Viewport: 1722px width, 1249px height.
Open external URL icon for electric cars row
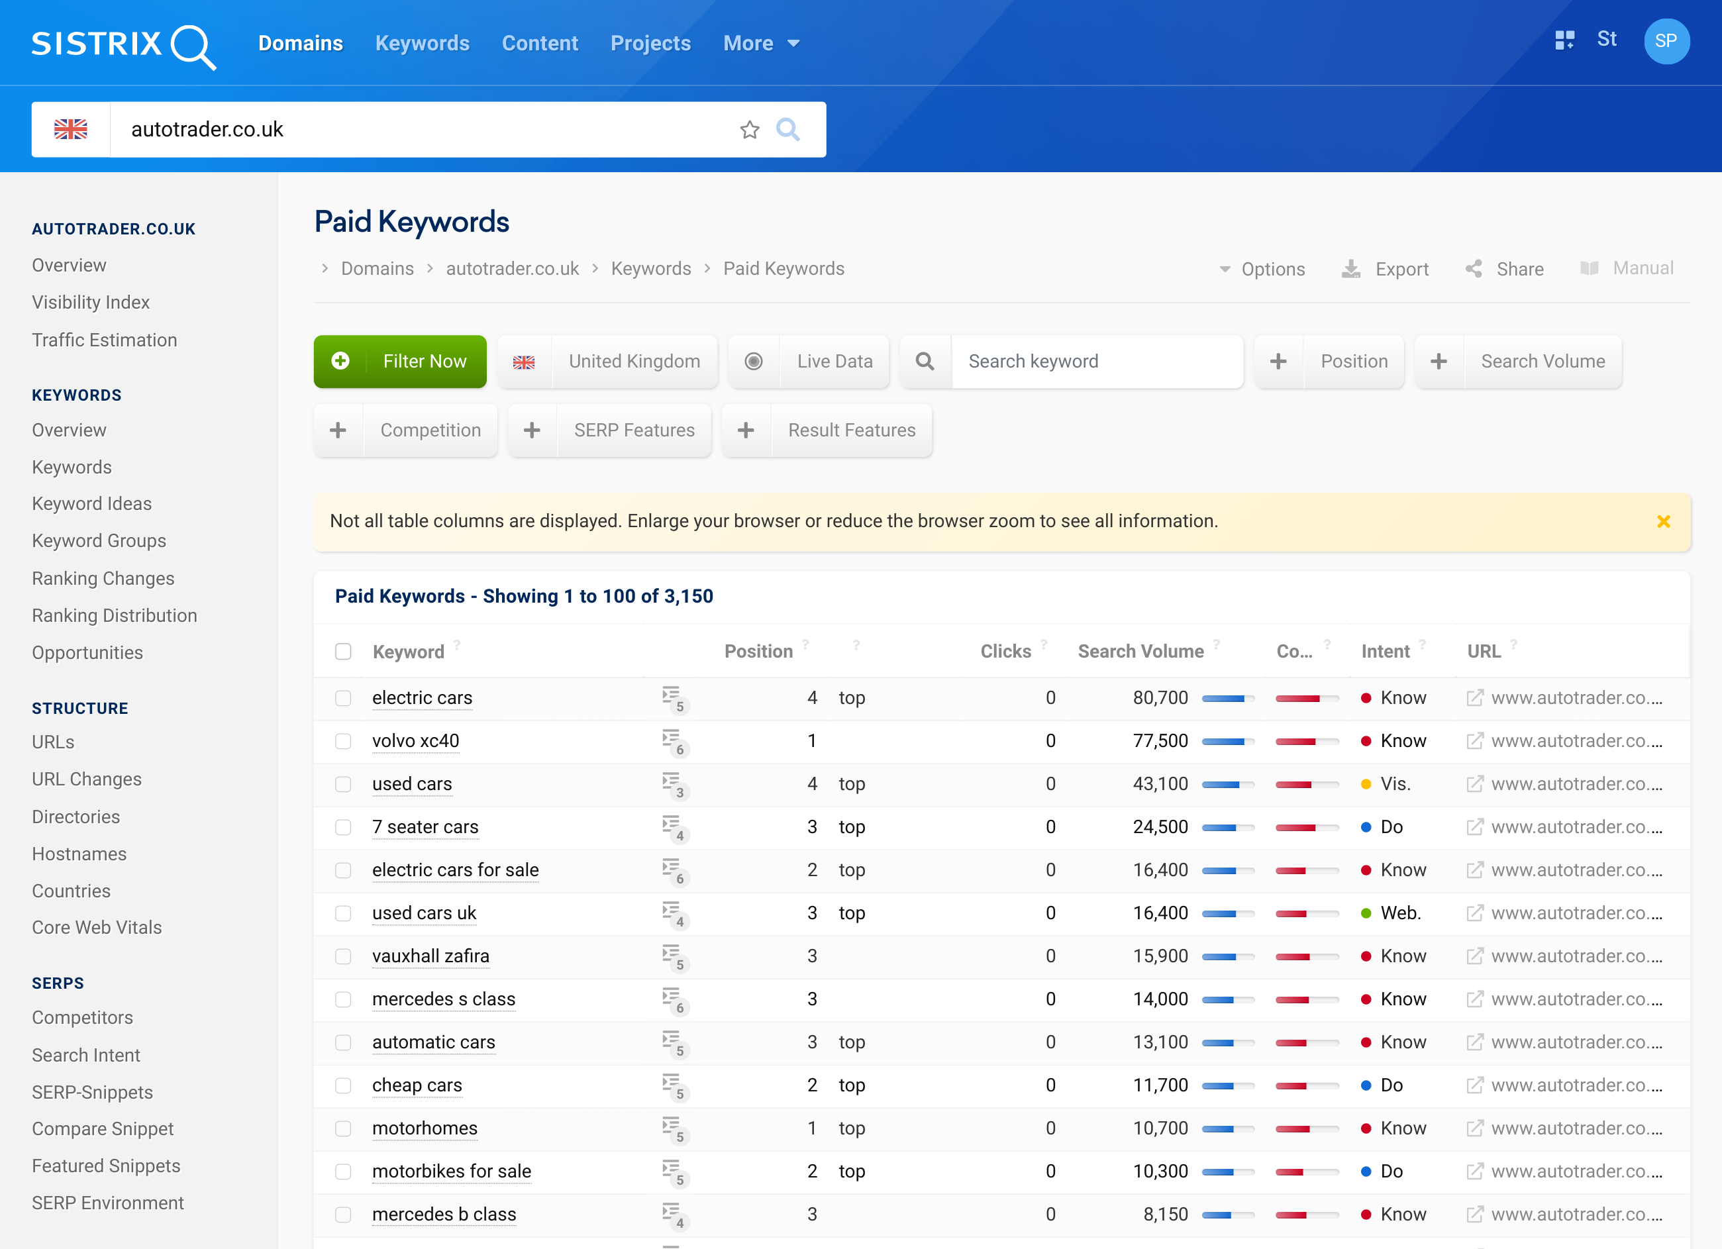click(1474, 698)
